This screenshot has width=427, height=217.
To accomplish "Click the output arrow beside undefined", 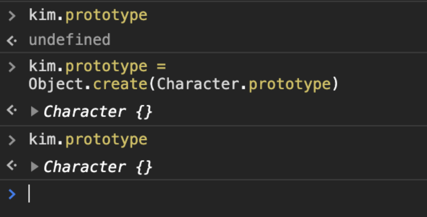I will 12,41.
